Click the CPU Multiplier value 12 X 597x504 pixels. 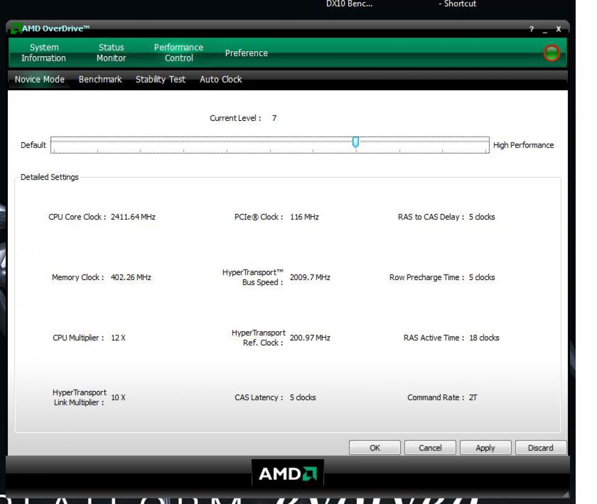click(x=118, y=338)
